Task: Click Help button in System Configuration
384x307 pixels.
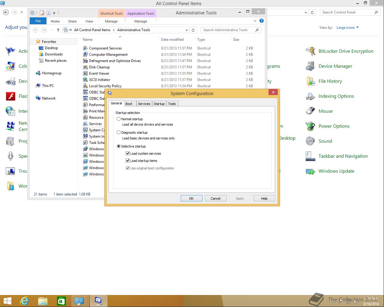Action: point(264,198)
